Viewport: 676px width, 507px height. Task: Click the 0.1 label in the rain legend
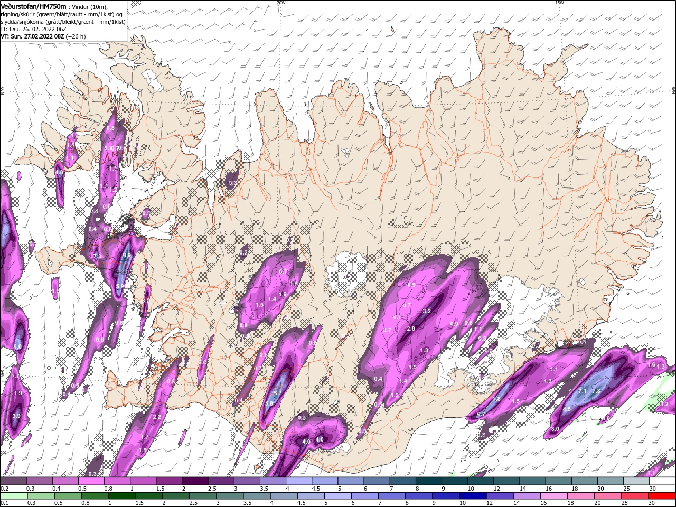4,503
